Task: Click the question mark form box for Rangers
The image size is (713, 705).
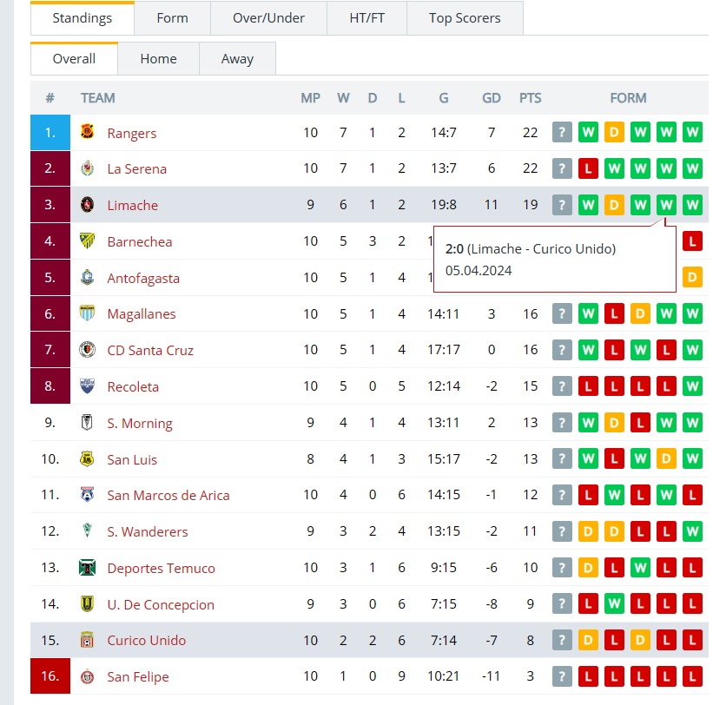Action: (562, 132)
